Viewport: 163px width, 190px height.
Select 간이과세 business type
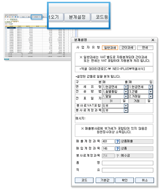click(127, 48)
